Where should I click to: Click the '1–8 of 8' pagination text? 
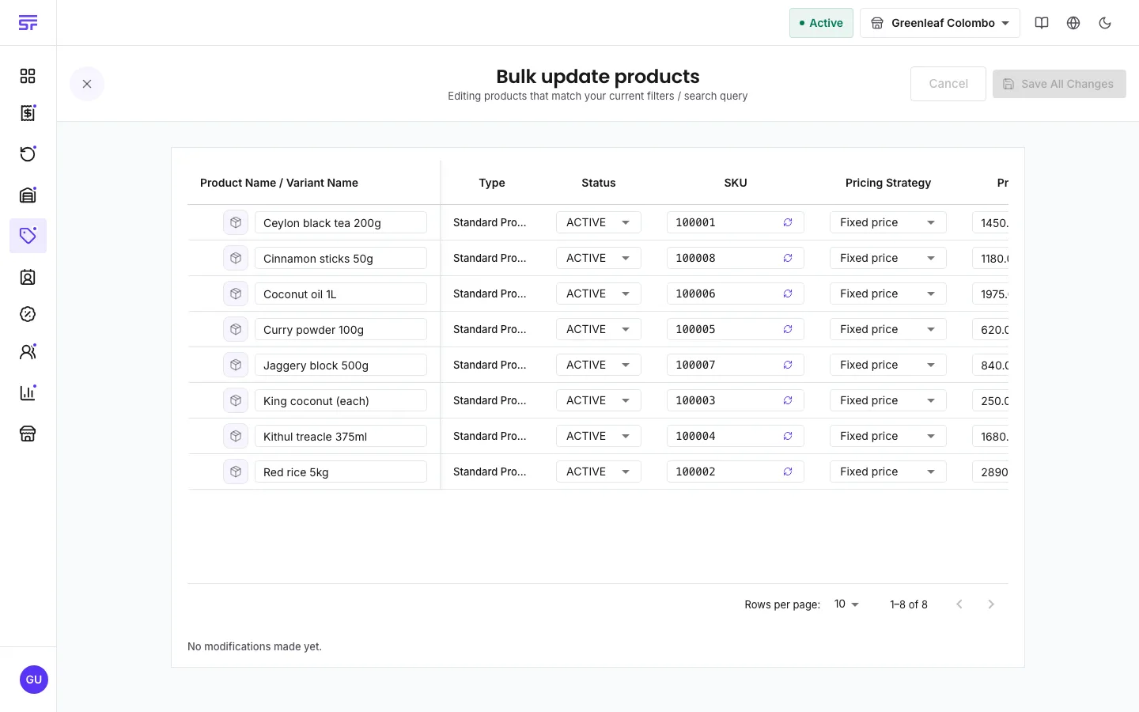[x=909, y=604]
